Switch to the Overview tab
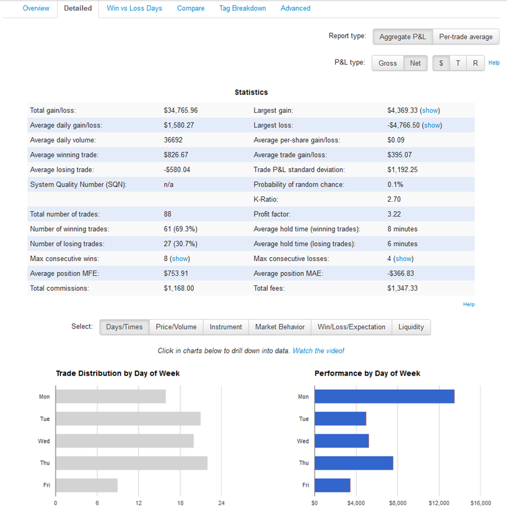 tap(36, 9)
